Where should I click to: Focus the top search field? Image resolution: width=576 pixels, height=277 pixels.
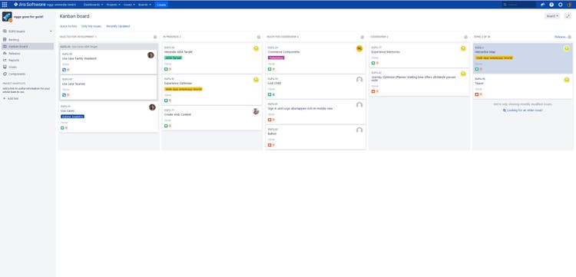[x=518, y=5]
